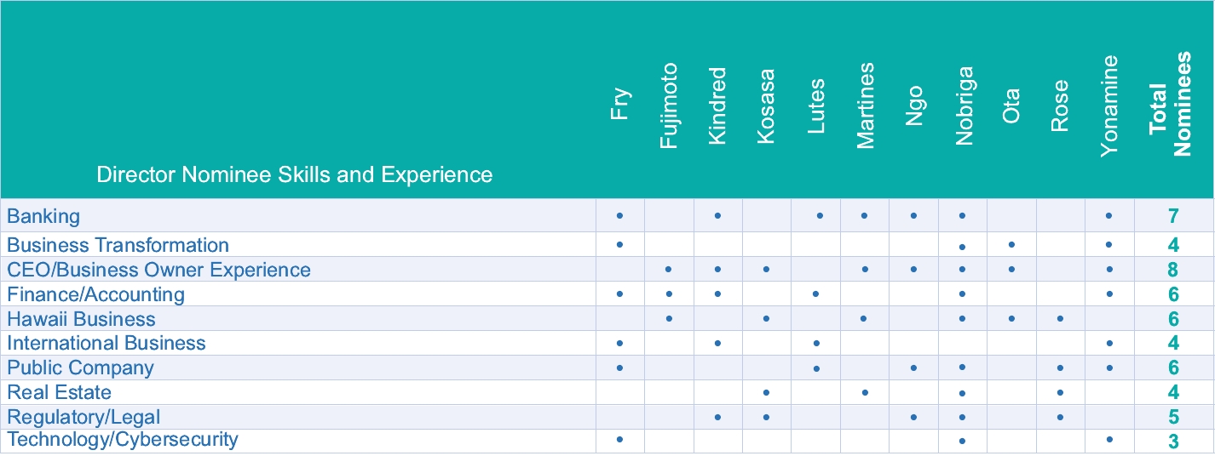Select the Martines column header
Viewport: 1215px width, 456px height.
[866, 106]
